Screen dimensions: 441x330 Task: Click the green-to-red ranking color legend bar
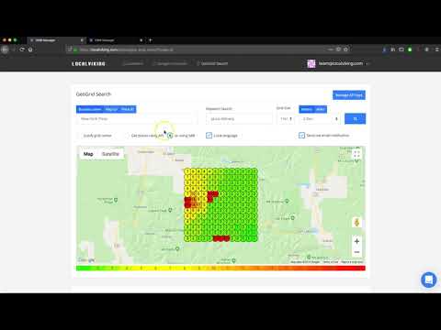coord(220,269)
